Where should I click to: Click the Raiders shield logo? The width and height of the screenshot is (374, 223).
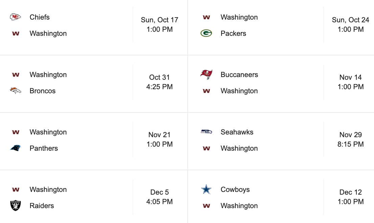[x=16, y=205]
